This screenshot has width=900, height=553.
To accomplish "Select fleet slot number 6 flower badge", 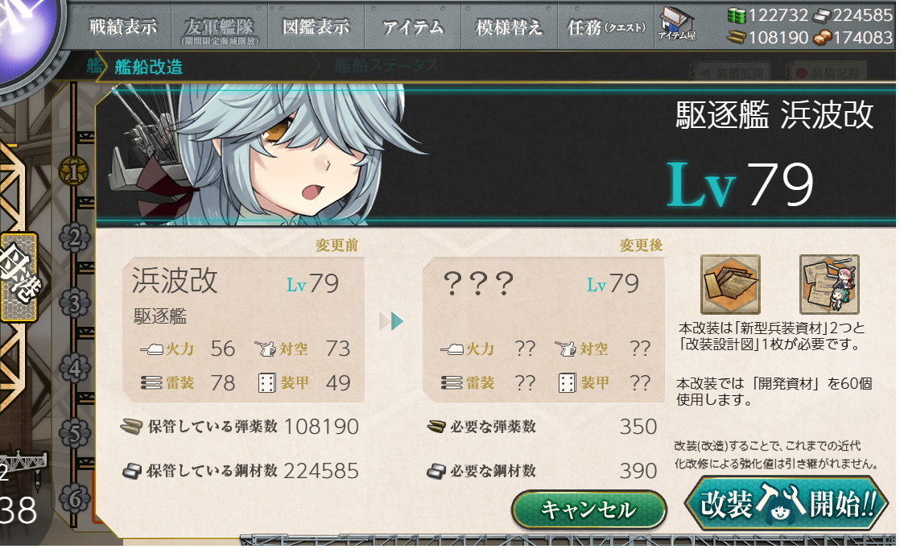I will (75, 499).
